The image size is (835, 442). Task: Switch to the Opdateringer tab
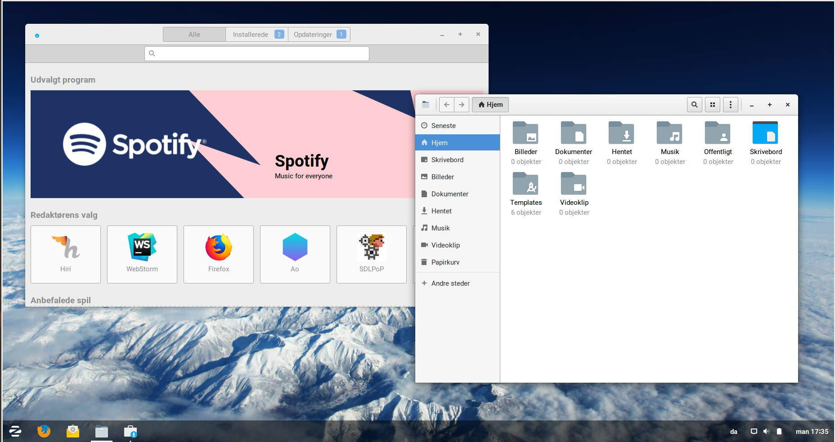pos(319,35)
